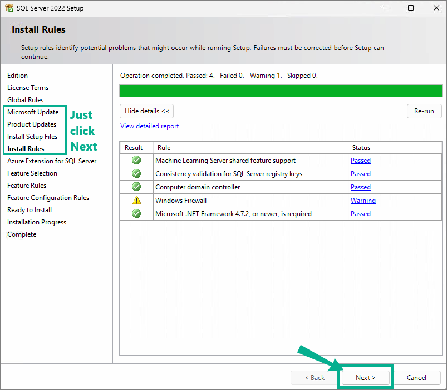
Task: Click yellow warning icon for Windows Firewall
Action: [136, 200]
